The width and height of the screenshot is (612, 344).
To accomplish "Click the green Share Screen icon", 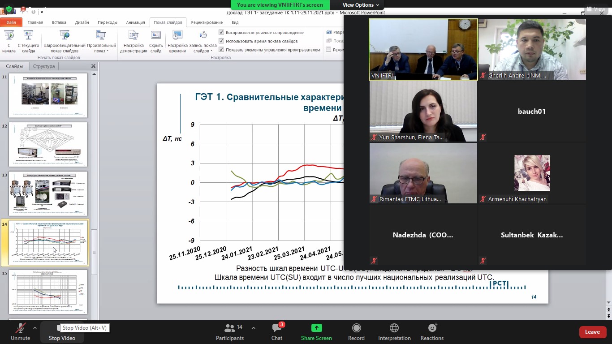I will pyautogui.click(x=316, y=328).
